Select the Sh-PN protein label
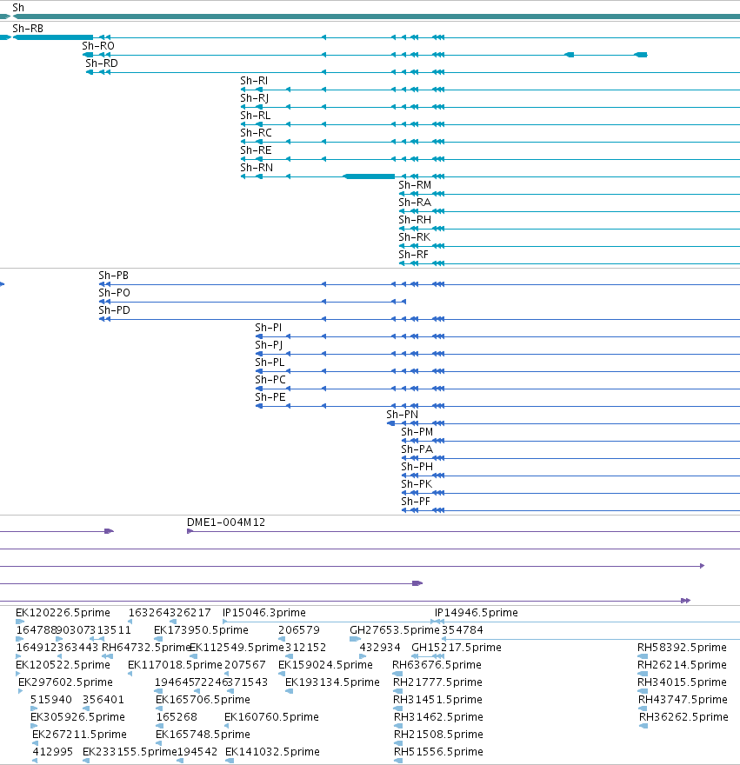The image size is (740, 765). click(403, 415)
